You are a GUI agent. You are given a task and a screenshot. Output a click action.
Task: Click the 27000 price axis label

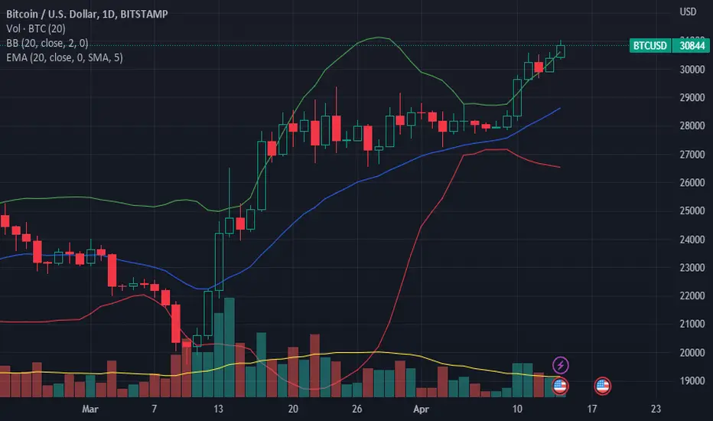coord(692,155)
